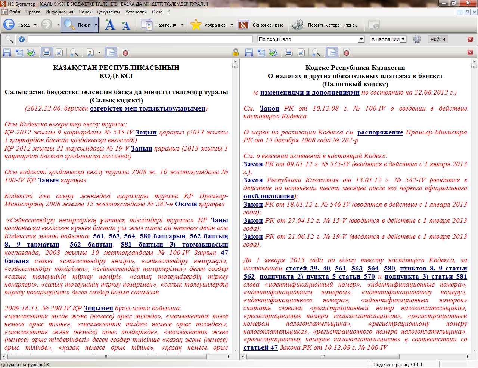
Task: Toggle the pressed print button in left pane
Action: coord(46,52)
